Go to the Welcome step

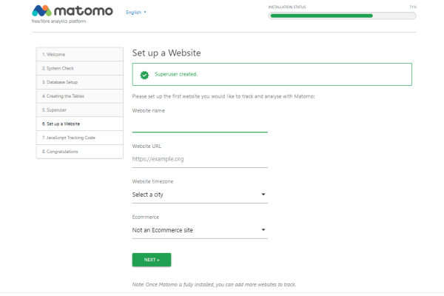(79, 55)
